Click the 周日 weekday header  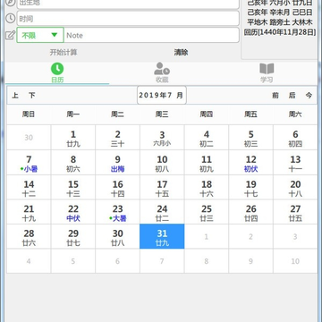29,114
